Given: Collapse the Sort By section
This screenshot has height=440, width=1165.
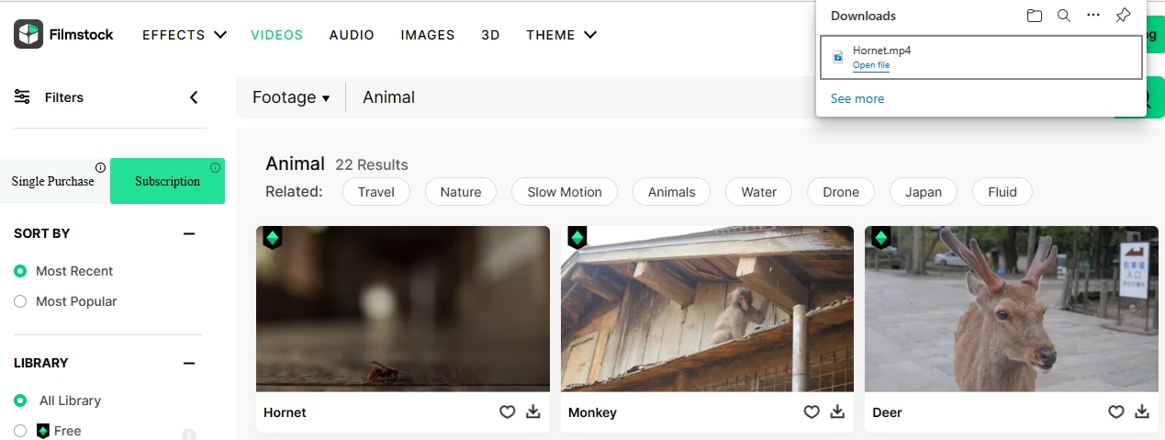Looking at the screenshot, I should [x=189, y=233].
